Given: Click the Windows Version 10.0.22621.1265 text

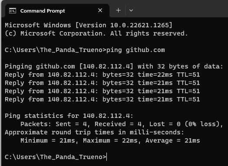Looking at the screenshot, I should pyautogui.click(x=124, y=25).
